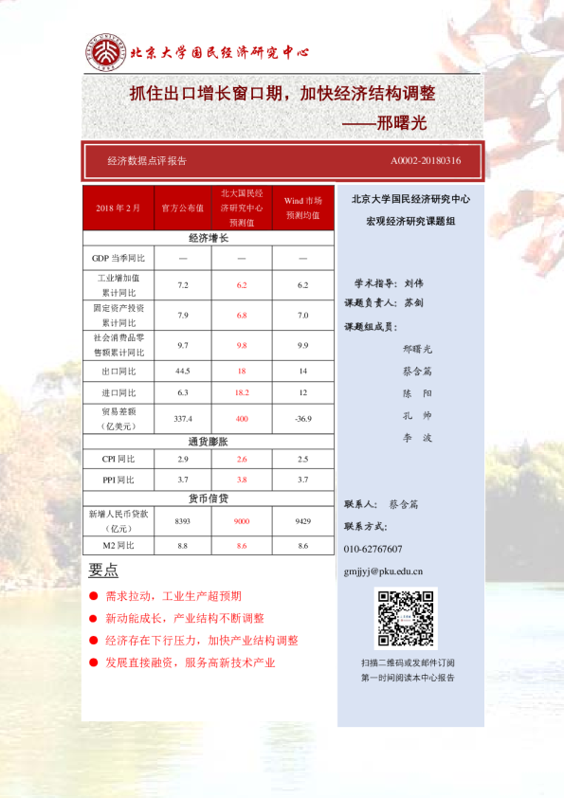Image resolution: width=564 pixels, height=798 pixels.
Task: Click member name 孔帅 in the sidebar
Action: (x=417, y=415)
